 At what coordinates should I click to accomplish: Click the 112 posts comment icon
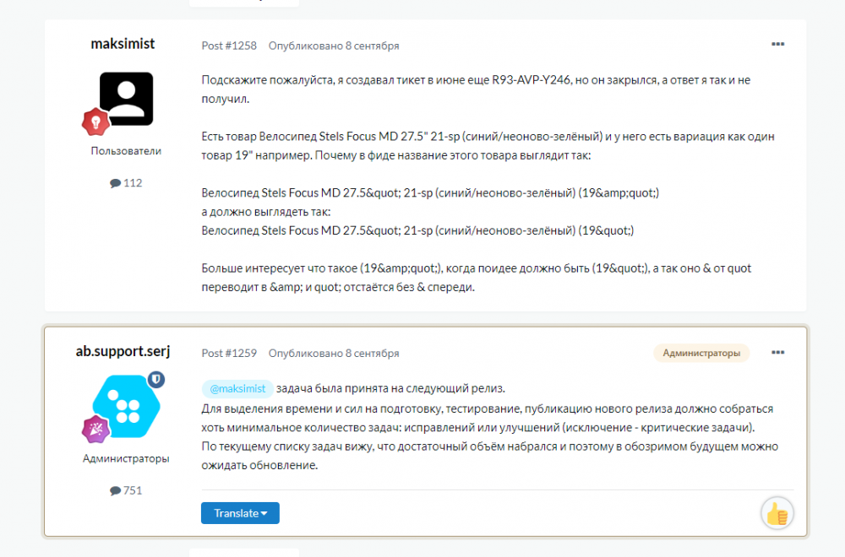click(x=115, y=183)
